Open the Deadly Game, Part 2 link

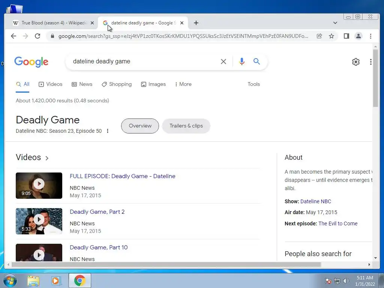coord(97,212)
